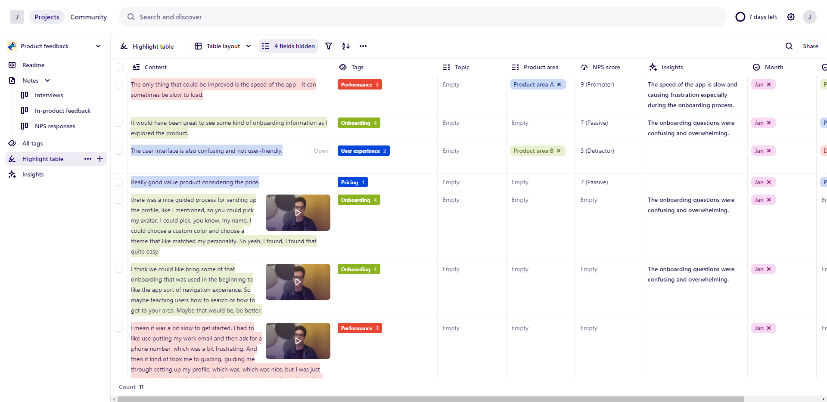827x402 pixels.
Task: Open the toolbar more options ellipsis
Action: [x=363, y=46]
